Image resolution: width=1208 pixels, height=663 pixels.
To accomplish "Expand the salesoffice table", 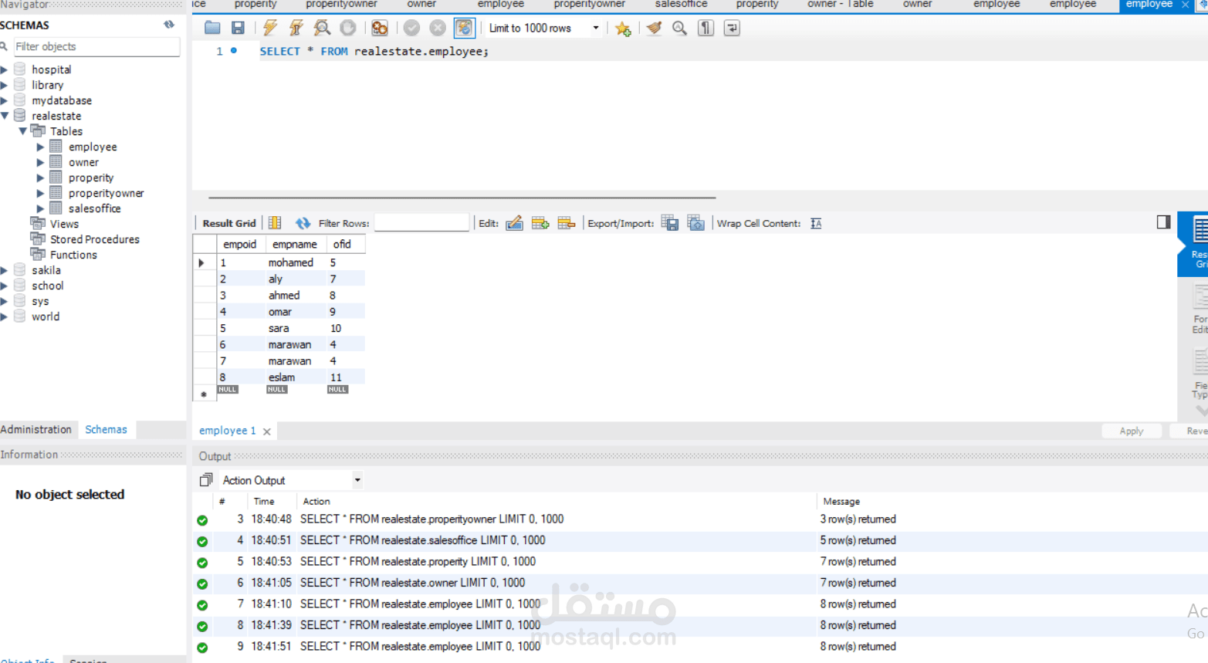I will [41, 208].
